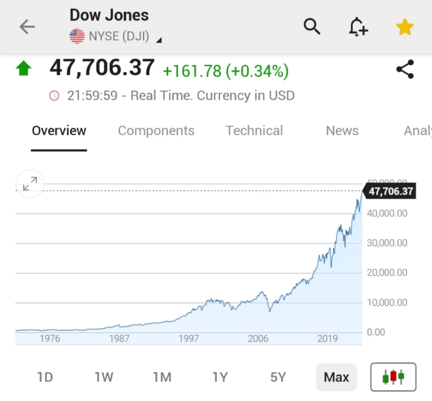432x401 pixels.
Task: View the News section
Action: [342, 131]
